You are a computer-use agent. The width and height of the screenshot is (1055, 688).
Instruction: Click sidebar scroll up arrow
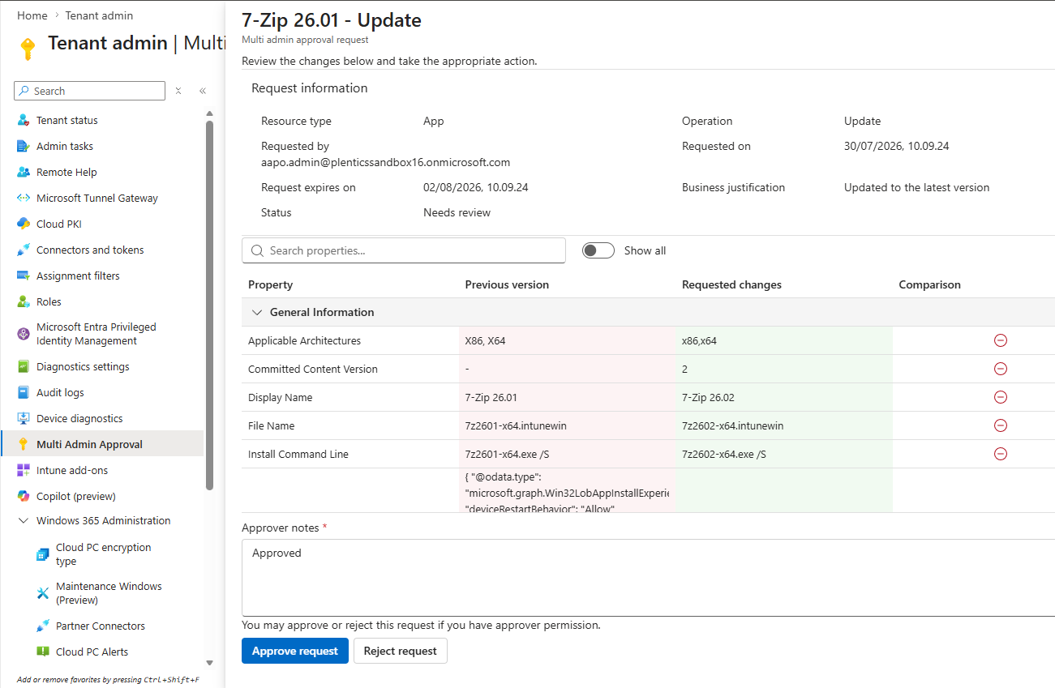(209, 113)
